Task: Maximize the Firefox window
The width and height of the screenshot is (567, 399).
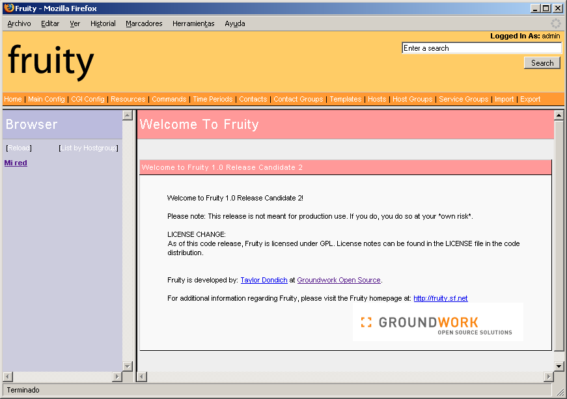Action: pyautogui.click(x=546, y=8)
